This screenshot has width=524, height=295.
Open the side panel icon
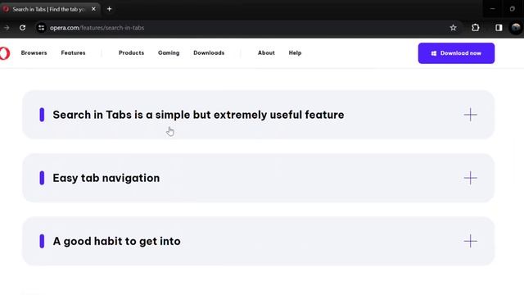click(x=499, y=28)
